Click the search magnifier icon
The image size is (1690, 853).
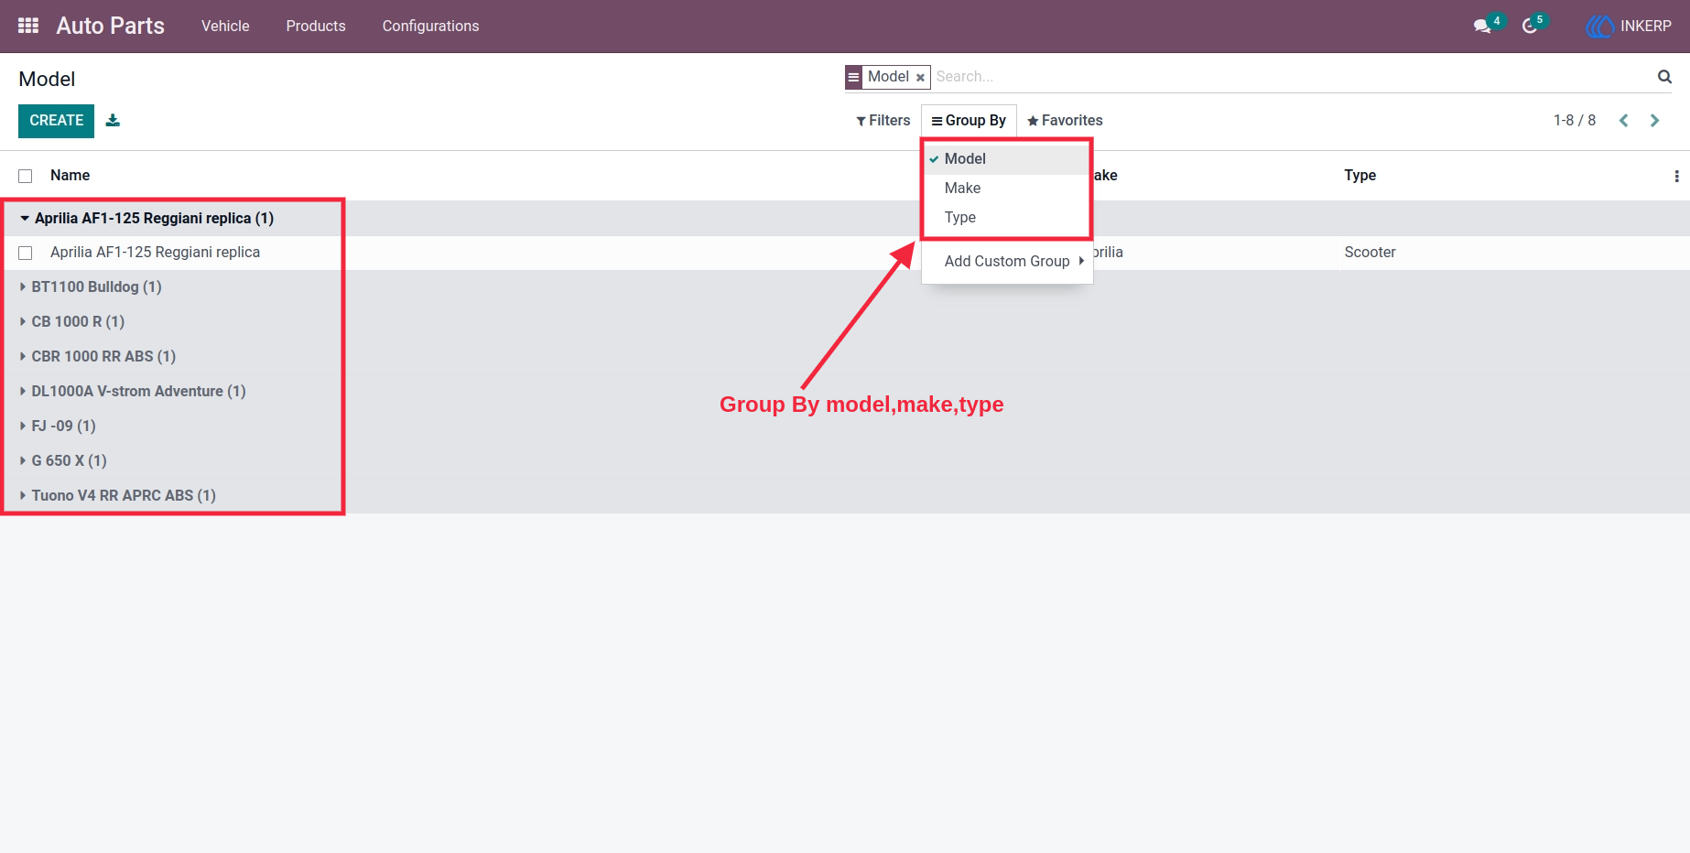point(1664,77)
